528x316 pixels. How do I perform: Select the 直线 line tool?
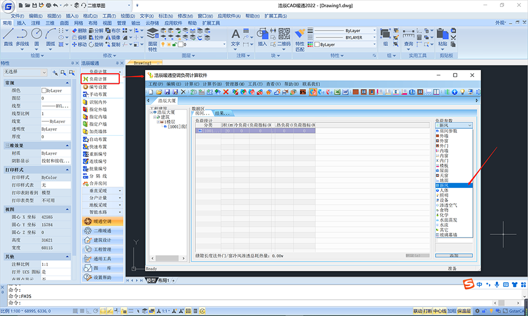[x=8, y=37]
